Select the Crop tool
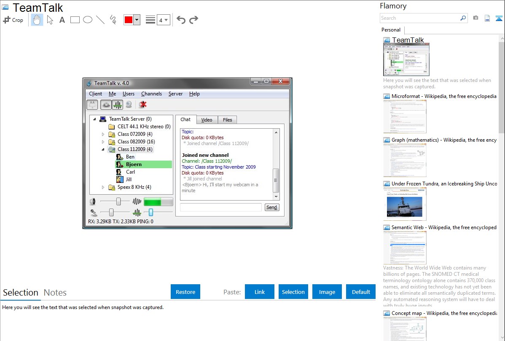 13,20
